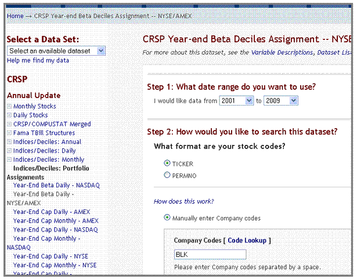Open Year-End Cap Monthly - AMEX

pyautogui.click(x=56, y=221)
